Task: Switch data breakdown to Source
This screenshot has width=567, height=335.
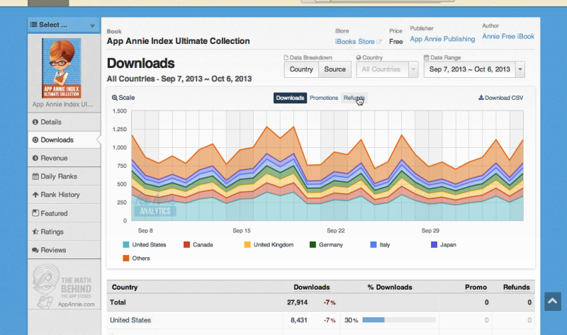Action: coord(335,69)
